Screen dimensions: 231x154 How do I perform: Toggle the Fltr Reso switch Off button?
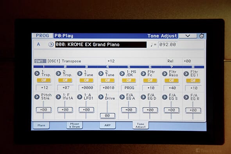coord(172,81)
